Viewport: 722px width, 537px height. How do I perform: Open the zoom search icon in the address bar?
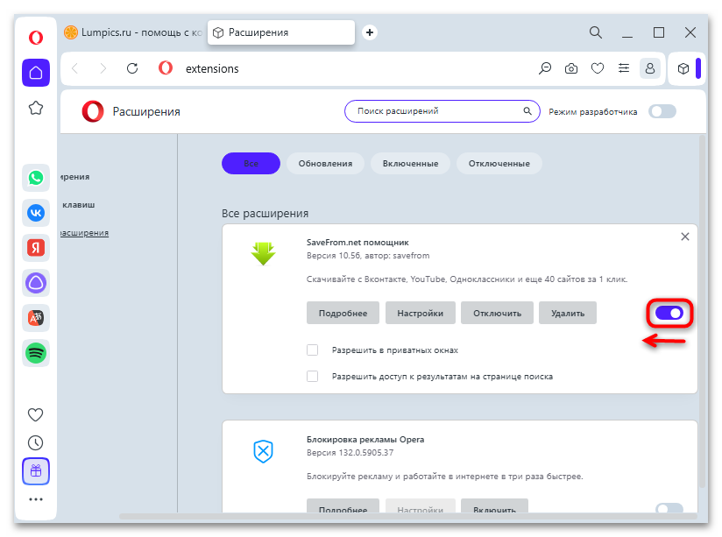(545, 68)
